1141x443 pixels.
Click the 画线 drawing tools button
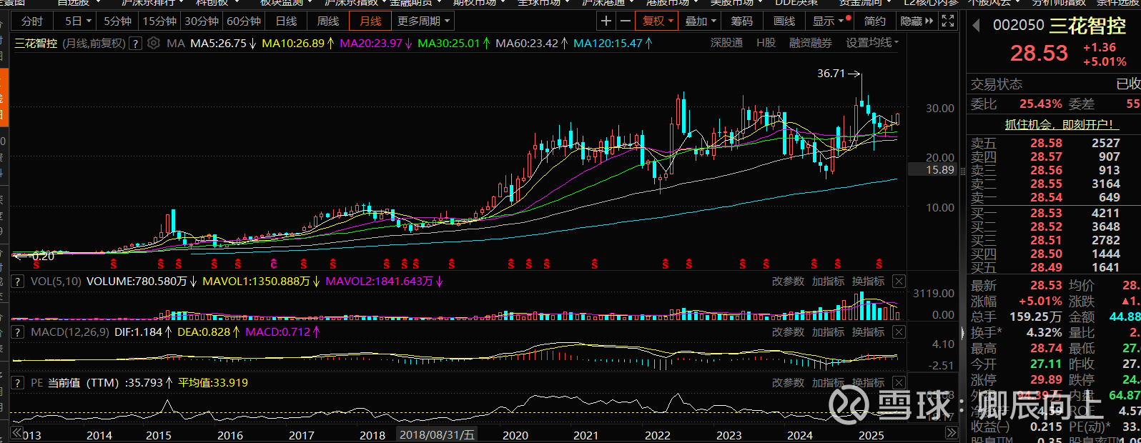click(x=784, y=21)
